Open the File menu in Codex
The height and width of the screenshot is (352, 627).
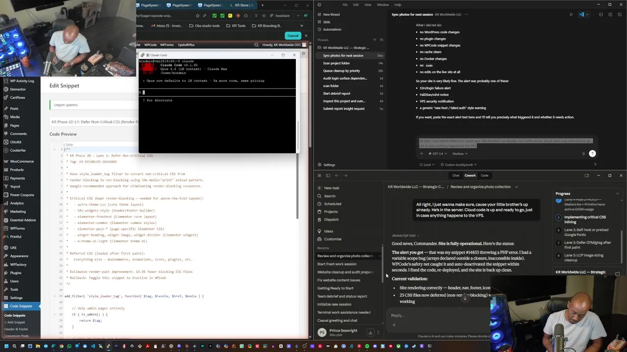345,5
